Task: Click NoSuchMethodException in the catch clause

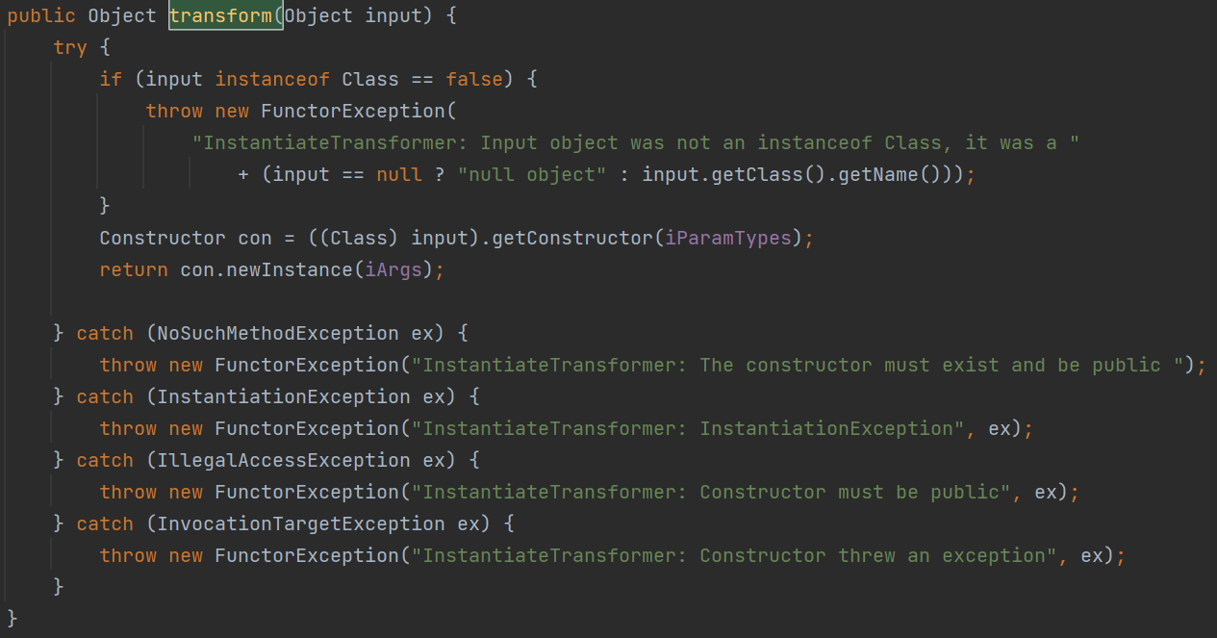Action: [278, 333]
